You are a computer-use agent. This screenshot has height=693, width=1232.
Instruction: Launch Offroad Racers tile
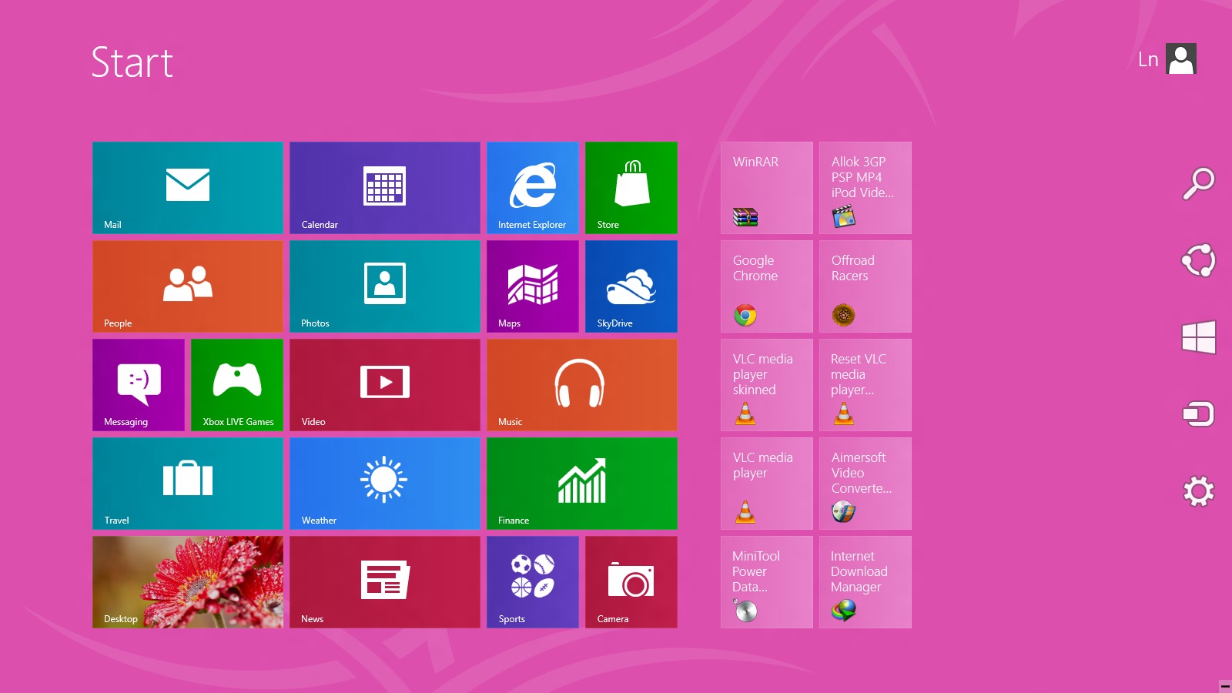(865, 286)
